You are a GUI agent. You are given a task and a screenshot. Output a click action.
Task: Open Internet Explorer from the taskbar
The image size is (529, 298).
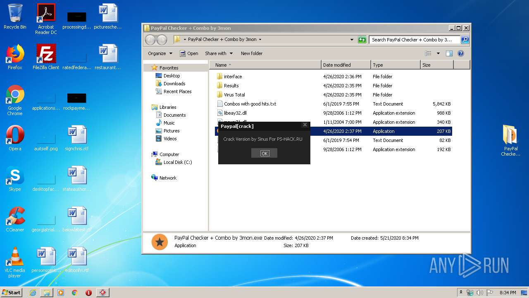(x=33, y=293)
